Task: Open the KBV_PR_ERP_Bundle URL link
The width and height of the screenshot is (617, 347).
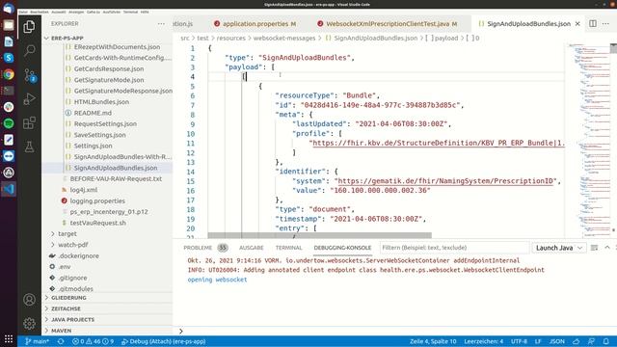Action: coord(439,143)
